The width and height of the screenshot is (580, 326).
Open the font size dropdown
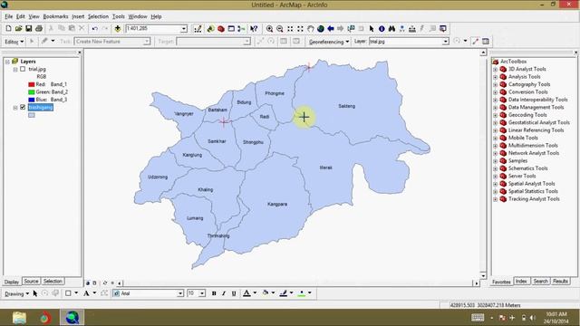click(202, 293)
